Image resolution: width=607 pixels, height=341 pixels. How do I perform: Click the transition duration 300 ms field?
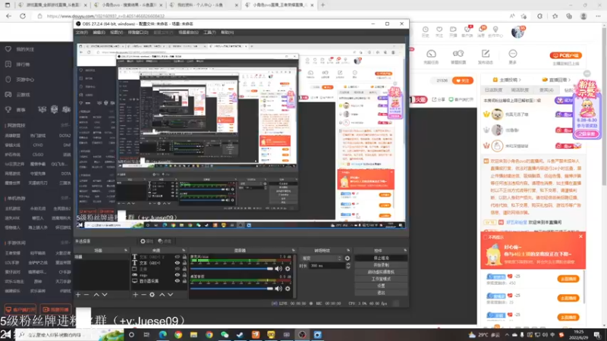327,266
